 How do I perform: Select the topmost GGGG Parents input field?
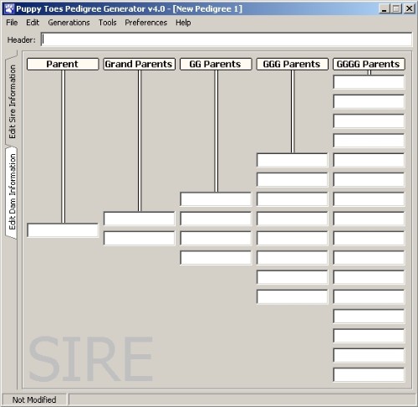tap(369, 82)
